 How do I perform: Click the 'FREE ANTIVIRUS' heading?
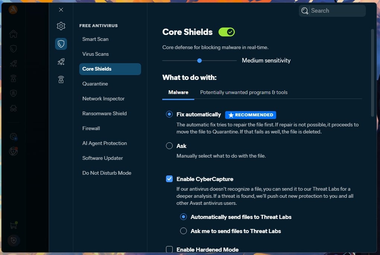point(98,26)
